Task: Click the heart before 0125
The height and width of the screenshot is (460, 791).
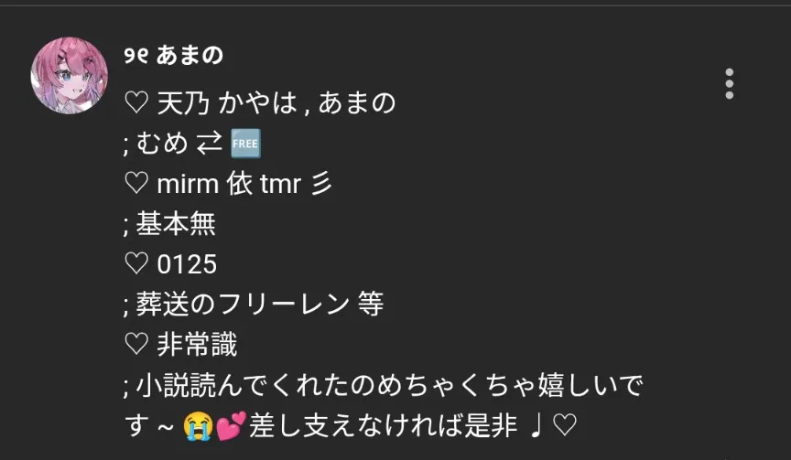Action: click(x=136, y=264)
